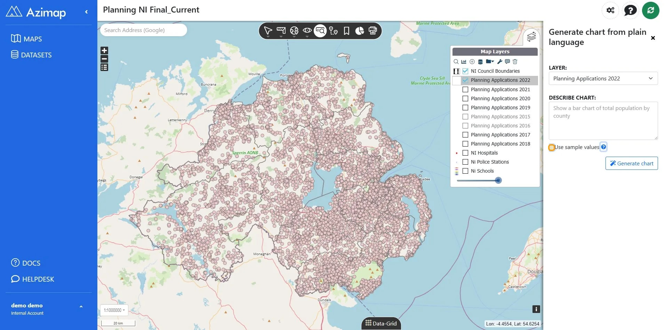Select the Planning Applications 2015 layer name
665x330 pixels.
point(500,117)
